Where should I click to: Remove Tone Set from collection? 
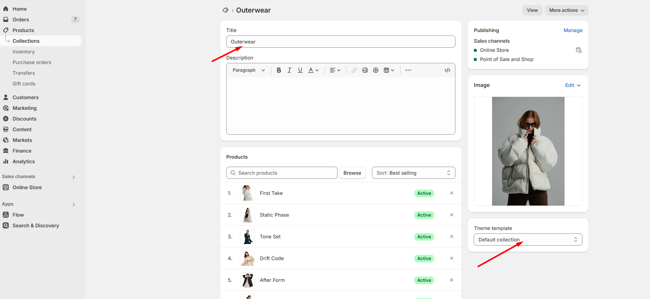[x=452, y=236]
